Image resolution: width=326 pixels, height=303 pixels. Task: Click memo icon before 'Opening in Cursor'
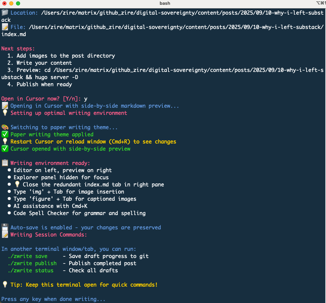[x=5, y=106]
